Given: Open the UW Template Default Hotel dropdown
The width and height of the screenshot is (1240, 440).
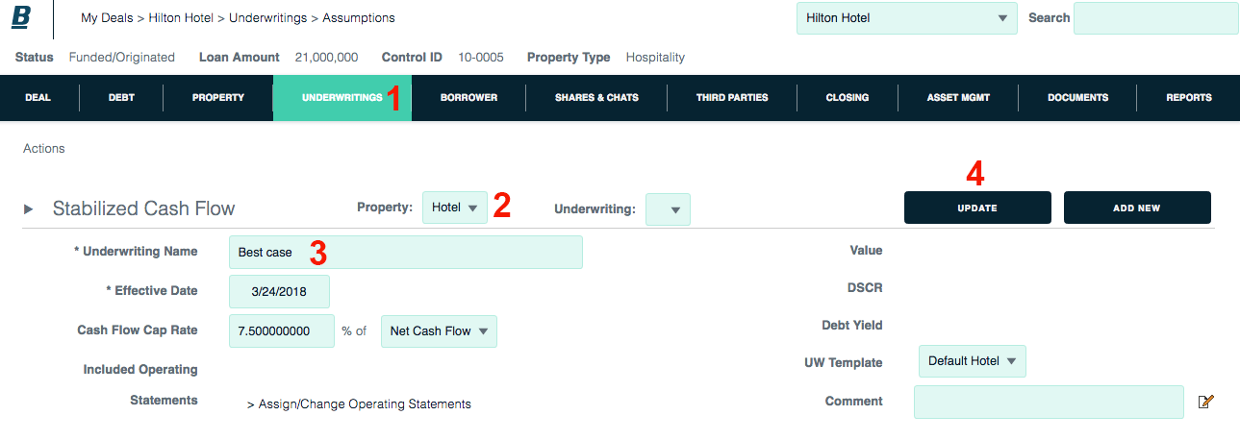Looking at the screenshot, I should (x=972, y=361).
